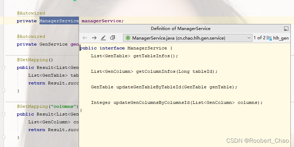This screenshot has width=294, height=147.
Task: Click 'List<GenTable> tab' line in editor
Action: (54, 75)
